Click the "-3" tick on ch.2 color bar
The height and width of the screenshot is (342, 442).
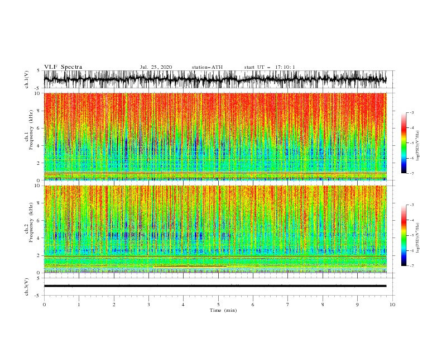tap(412, 205)
